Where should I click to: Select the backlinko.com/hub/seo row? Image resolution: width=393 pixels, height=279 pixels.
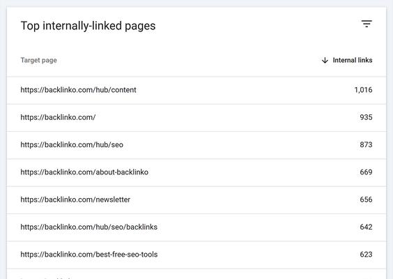196,145
